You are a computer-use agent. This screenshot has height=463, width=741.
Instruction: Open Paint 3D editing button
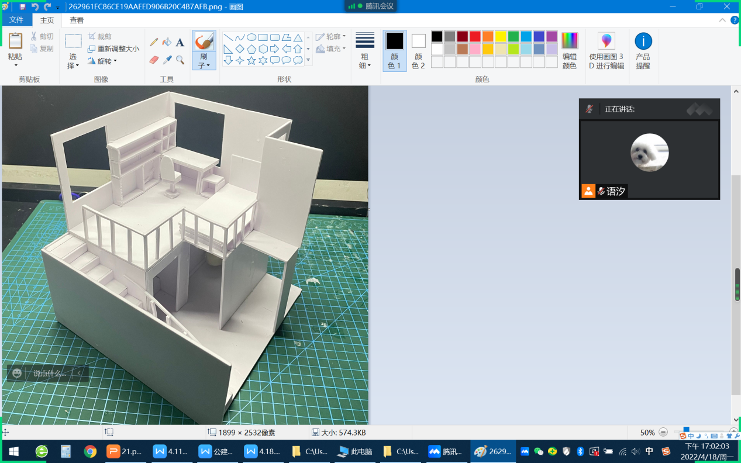606,51
